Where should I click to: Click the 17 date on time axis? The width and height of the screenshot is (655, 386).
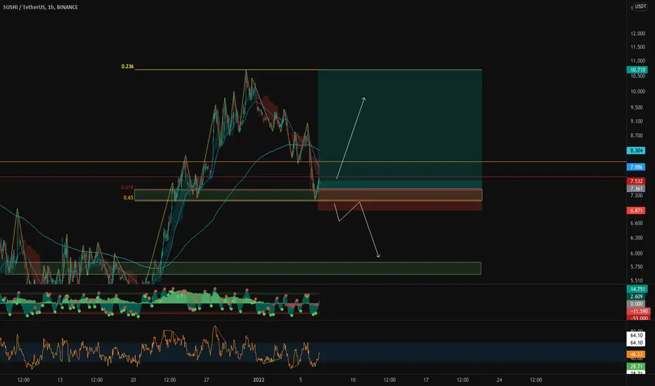point(426,380)
